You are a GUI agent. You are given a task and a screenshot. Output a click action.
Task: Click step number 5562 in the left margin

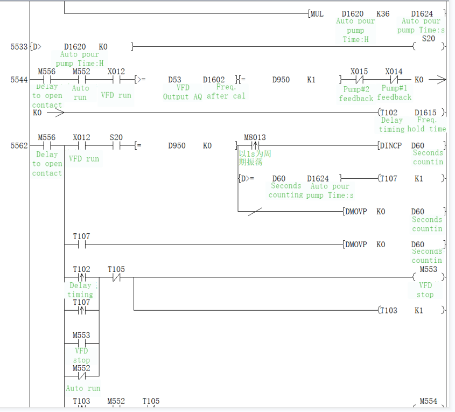click(19, 145)
